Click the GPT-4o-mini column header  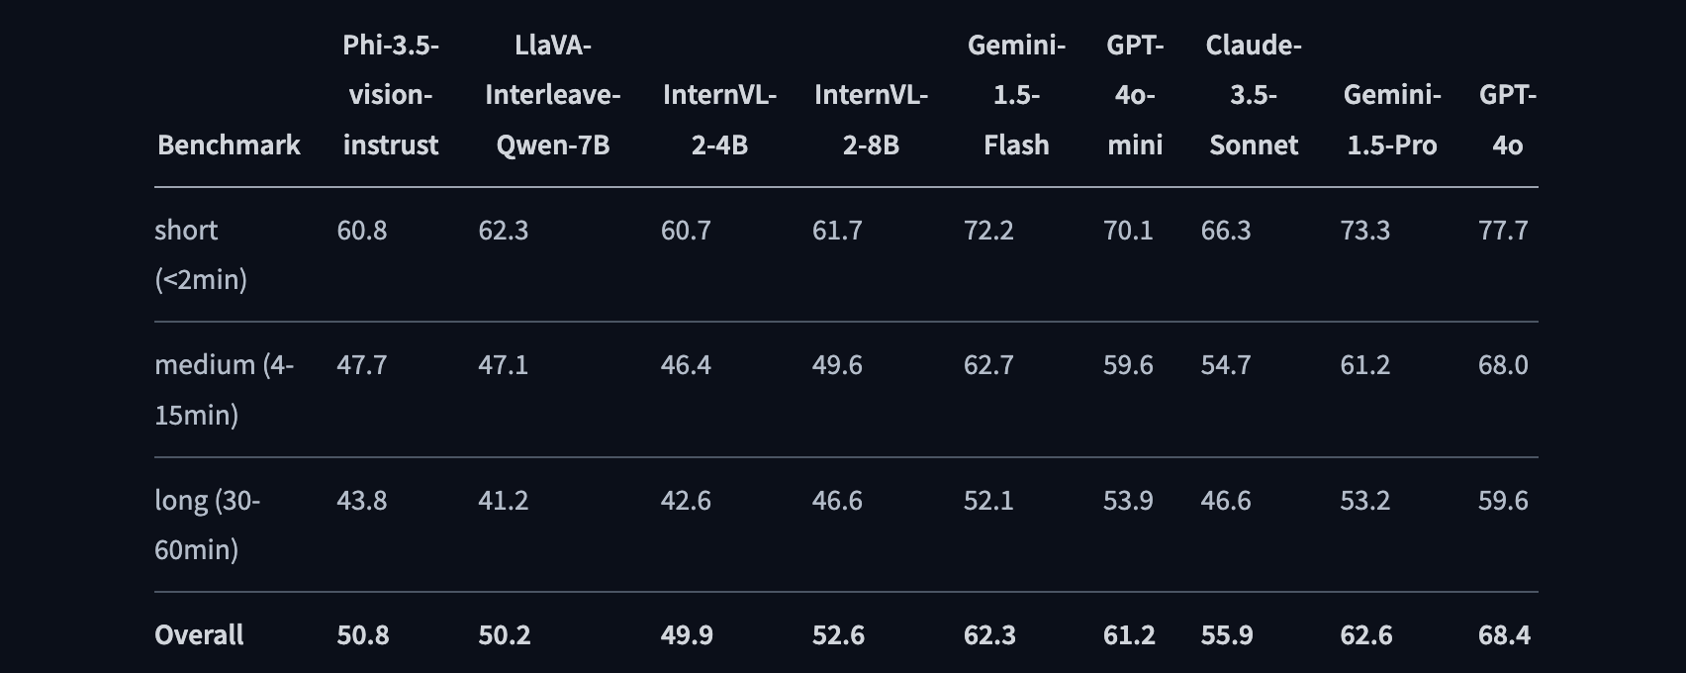click(1135, 95)
